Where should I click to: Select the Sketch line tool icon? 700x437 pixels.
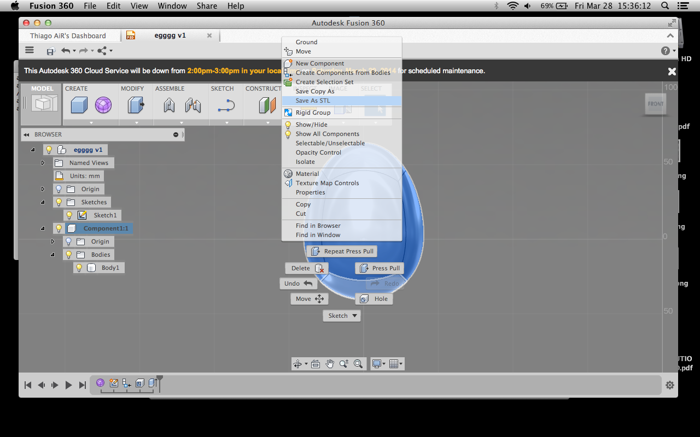(x=226, y=105)
